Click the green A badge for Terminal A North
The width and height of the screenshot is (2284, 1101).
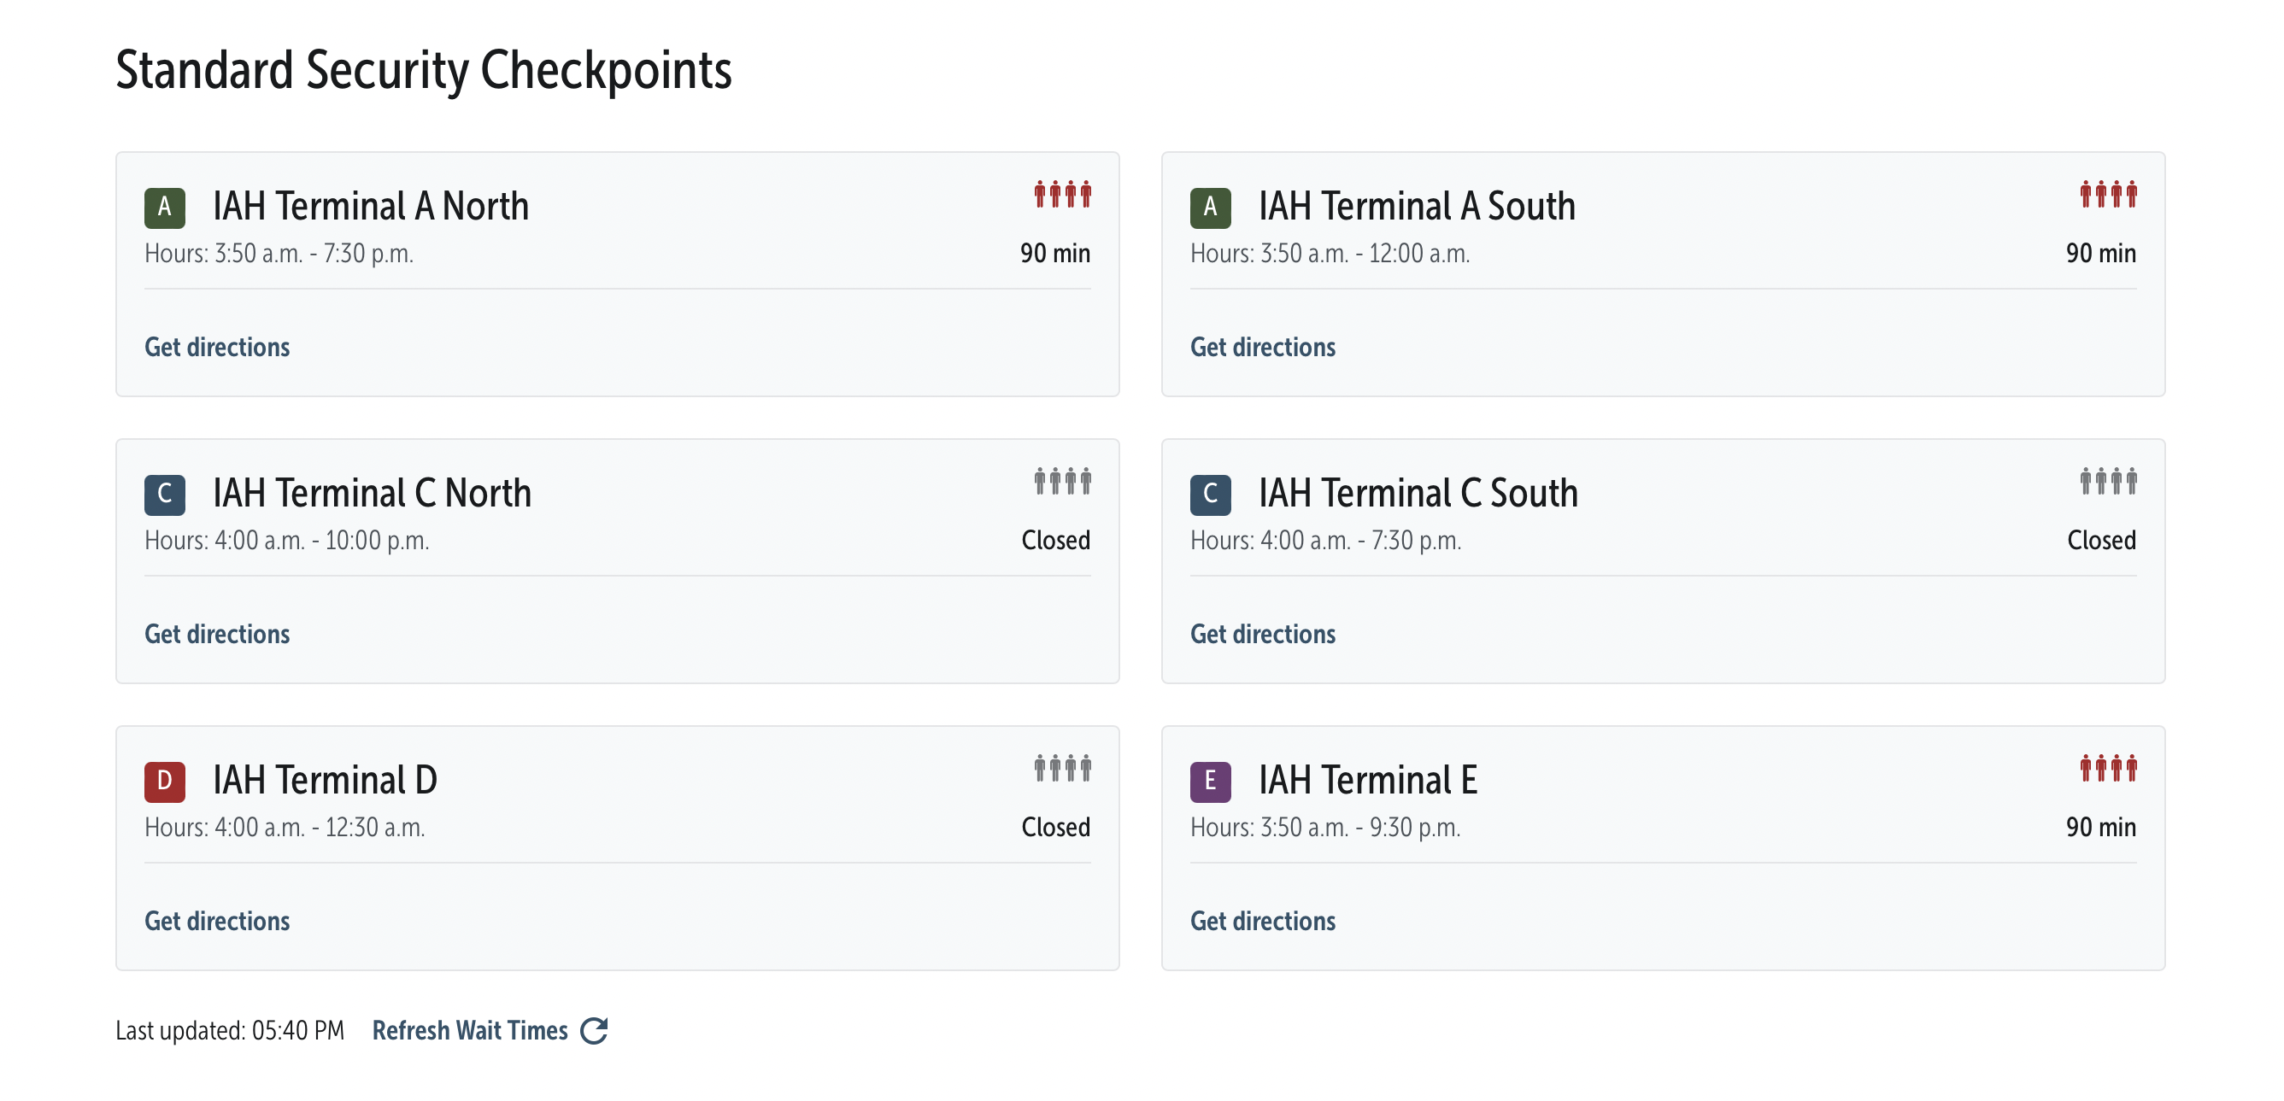click(164, 208)
